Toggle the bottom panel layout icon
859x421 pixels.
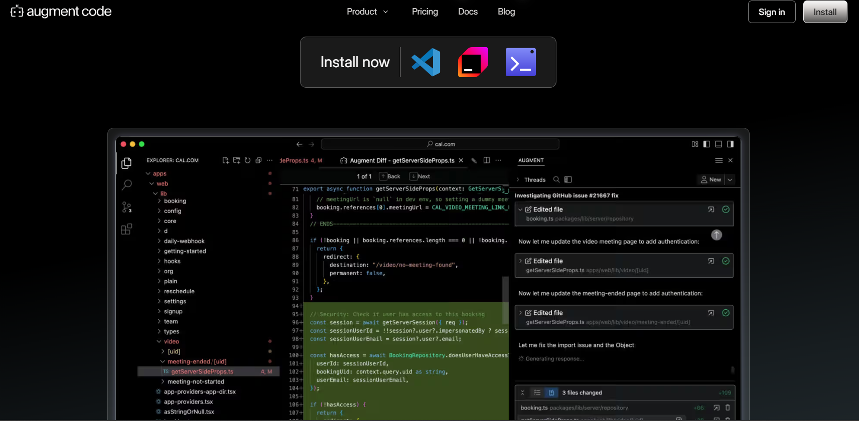click(x=719, y=144)
